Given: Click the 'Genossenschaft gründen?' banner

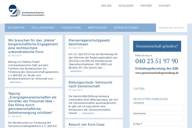Looking at the screenshot, I should [157, 46].
